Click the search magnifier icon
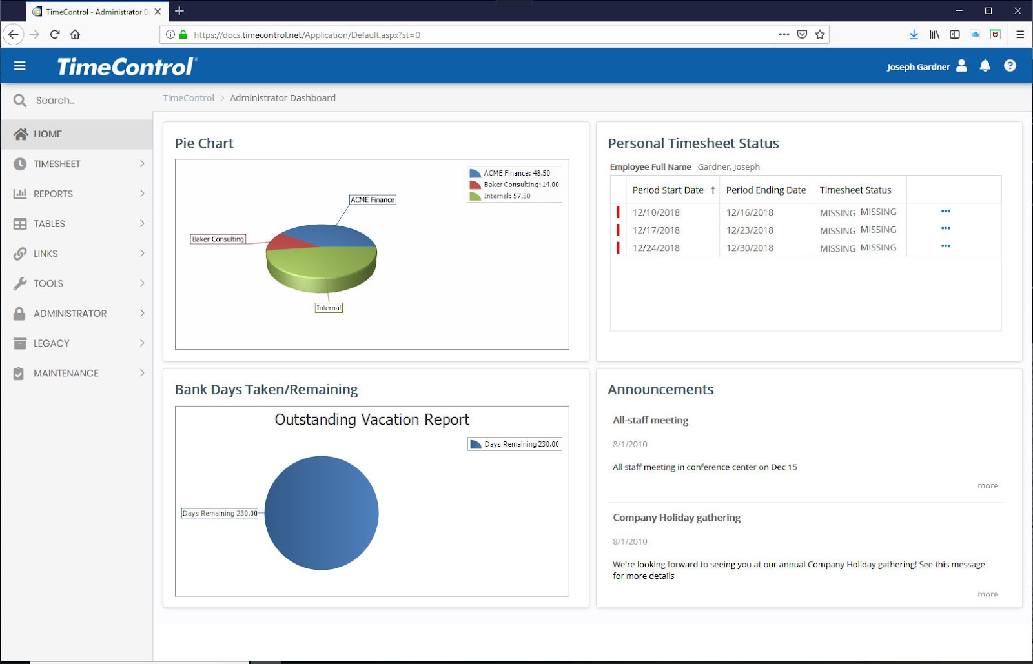This screenshot has height=664, width=1033. (x=20, y=101)
